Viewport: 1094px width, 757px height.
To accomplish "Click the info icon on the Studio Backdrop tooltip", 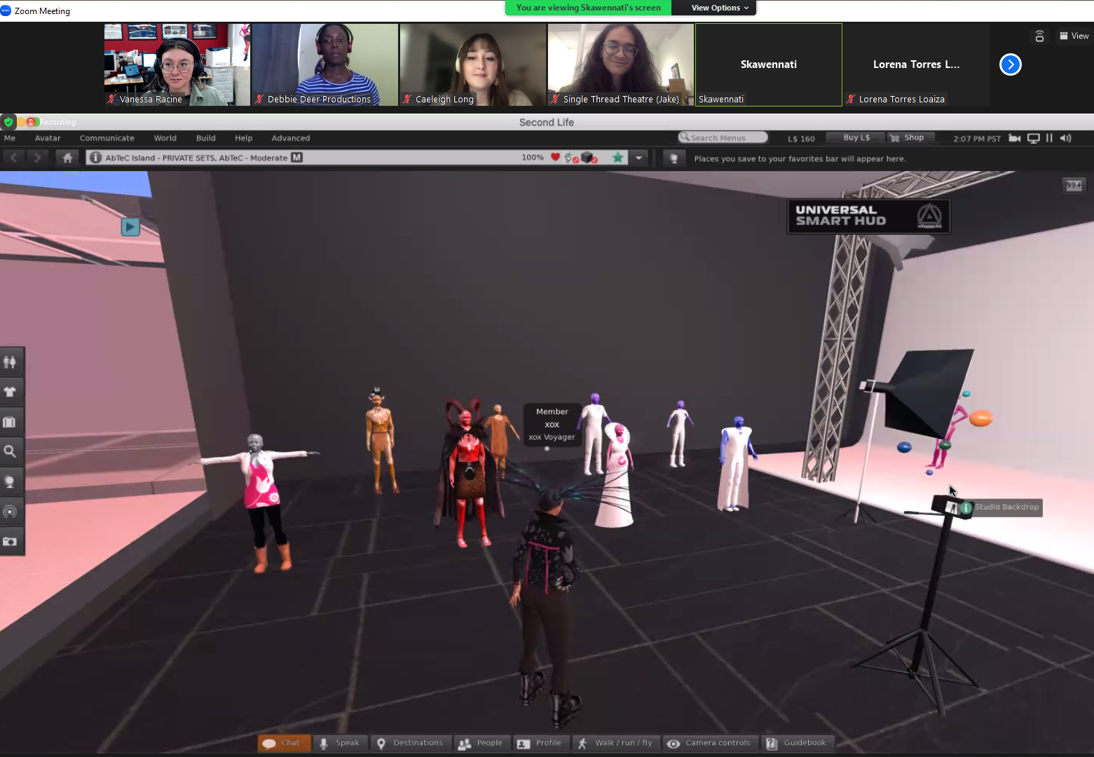I will [x=966, y=507].
